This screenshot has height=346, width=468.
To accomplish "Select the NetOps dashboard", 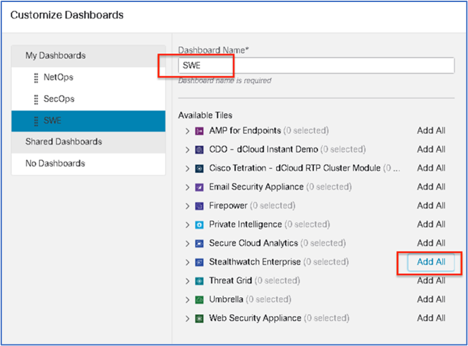I will [x=88, y=77].
